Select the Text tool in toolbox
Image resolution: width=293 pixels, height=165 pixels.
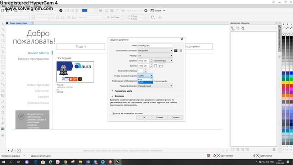[3, 73]
